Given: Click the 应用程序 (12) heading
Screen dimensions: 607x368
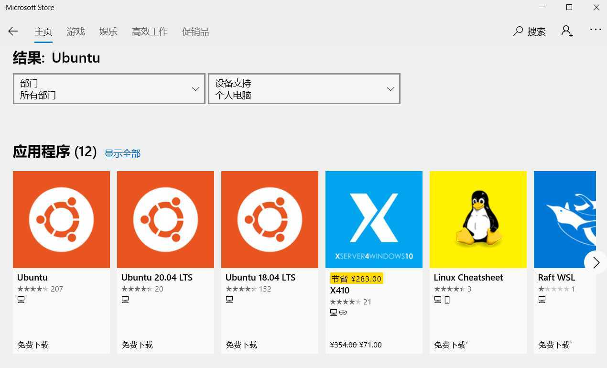Looking at the screenshot, I should click(55, 152).
